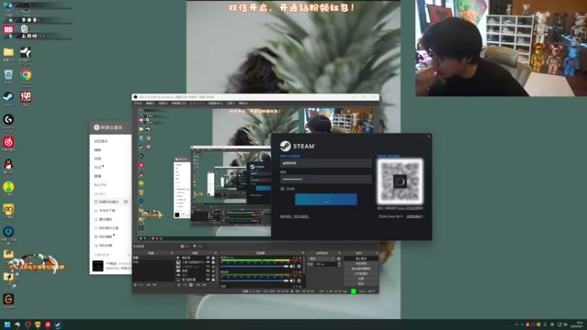Add a new source in OBS Sources panel
The height and width of the screenshot is (330, 587).
[179, 285]
